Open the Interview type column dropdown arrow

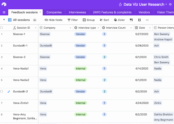click(98, 28)
